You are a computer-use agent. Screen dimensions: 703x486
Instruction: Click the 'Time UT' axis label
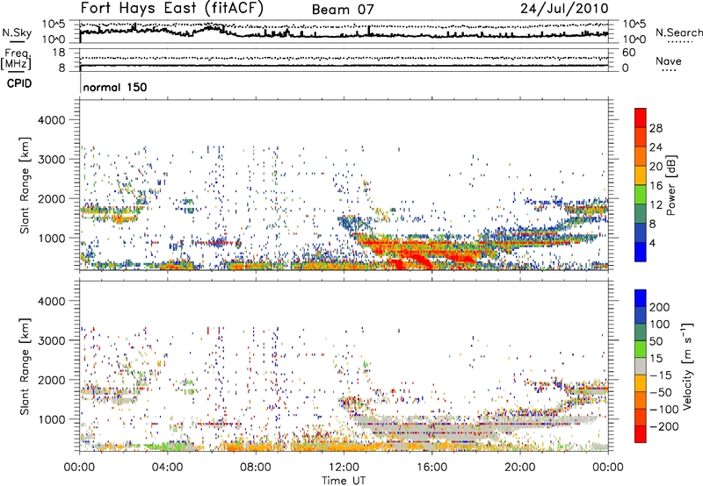coord(344,481)
